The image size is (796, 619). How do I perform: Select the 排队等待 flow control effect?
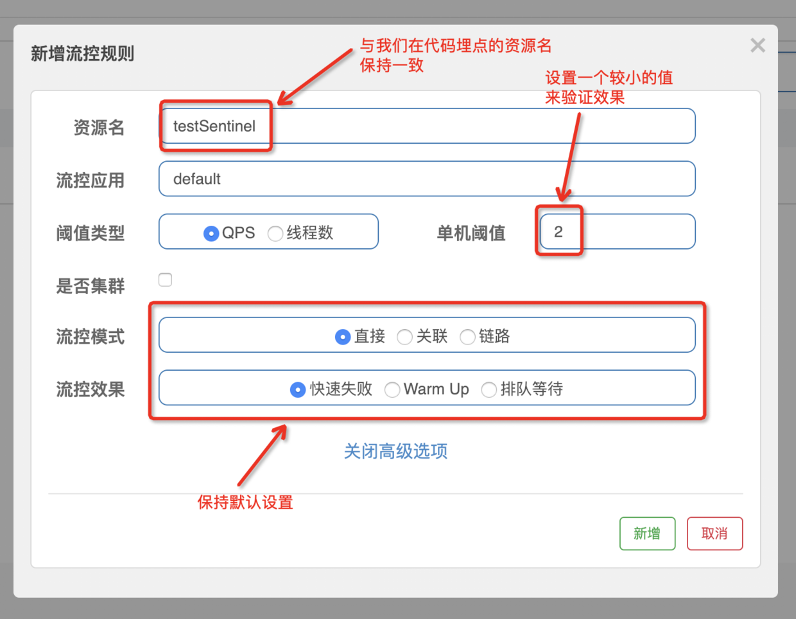(x=489, y=389)
